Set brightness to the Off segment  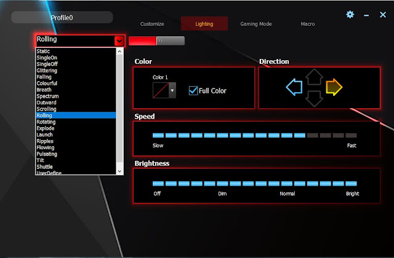(158, 184)
